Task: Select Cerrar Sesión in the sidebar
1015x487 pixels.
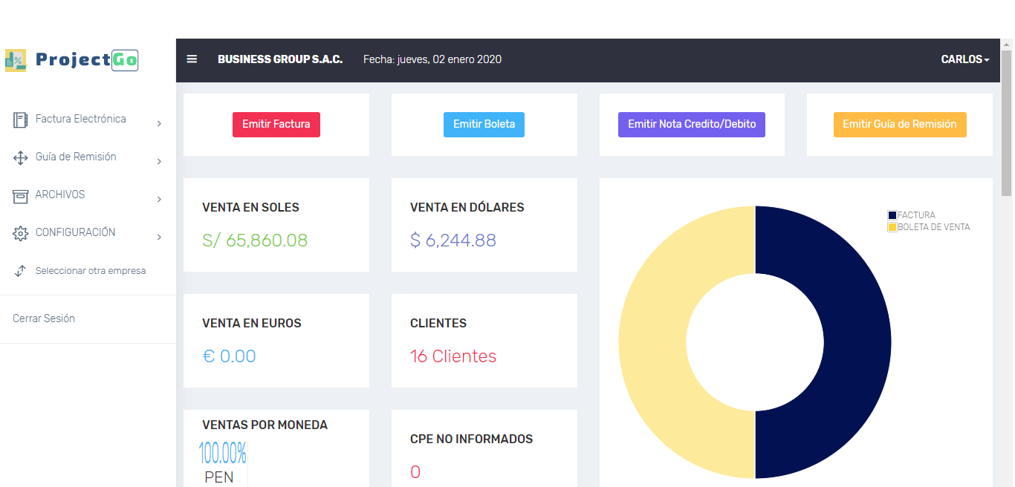Action: point(44,318)
